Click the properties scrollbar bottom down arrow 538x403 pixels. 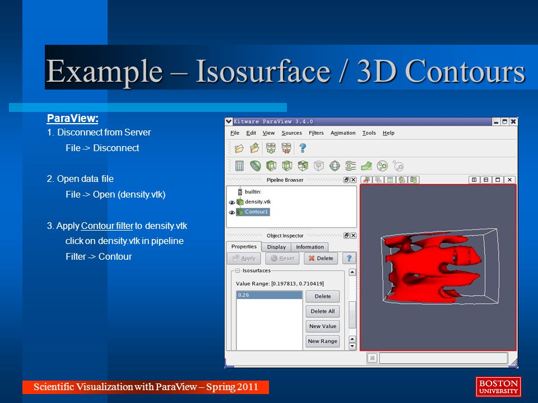pyautogui.click(x=353, y=346)
